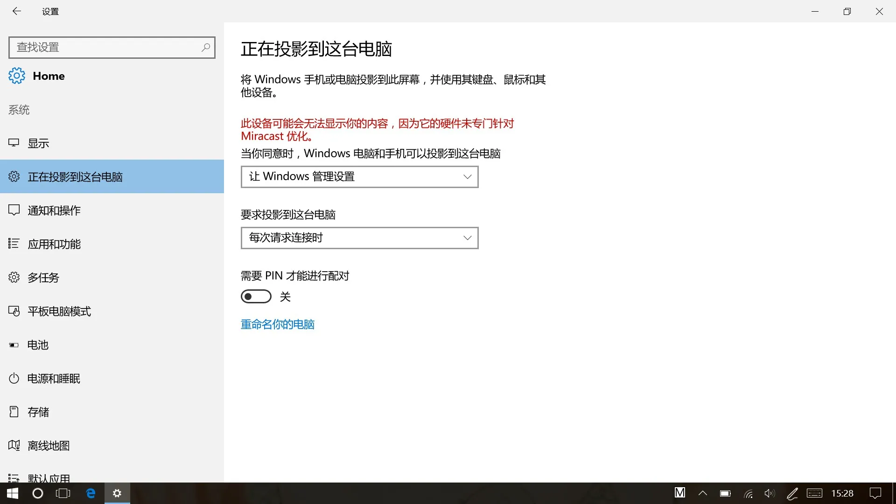Screen dimensions: 896x504
Task: Go to Home settings label
Action: pyautogui.click(x=49, y=76)
